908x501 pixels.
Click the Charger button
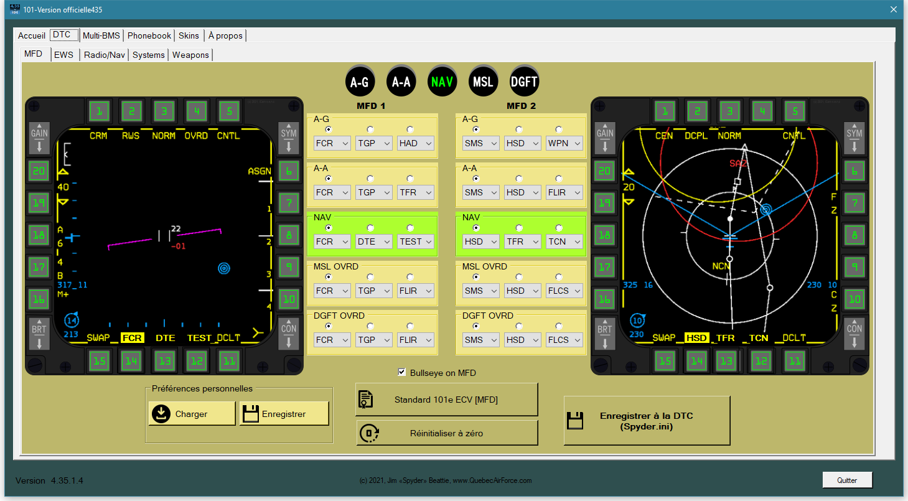tap(192, 414)
